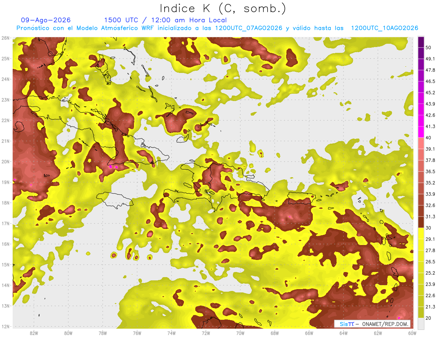Click the color bar value "32.6"

430,205
